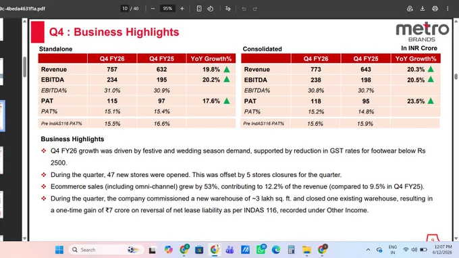
Task: Open the PDF viewer more actions menu
Action: click(448, 9)
